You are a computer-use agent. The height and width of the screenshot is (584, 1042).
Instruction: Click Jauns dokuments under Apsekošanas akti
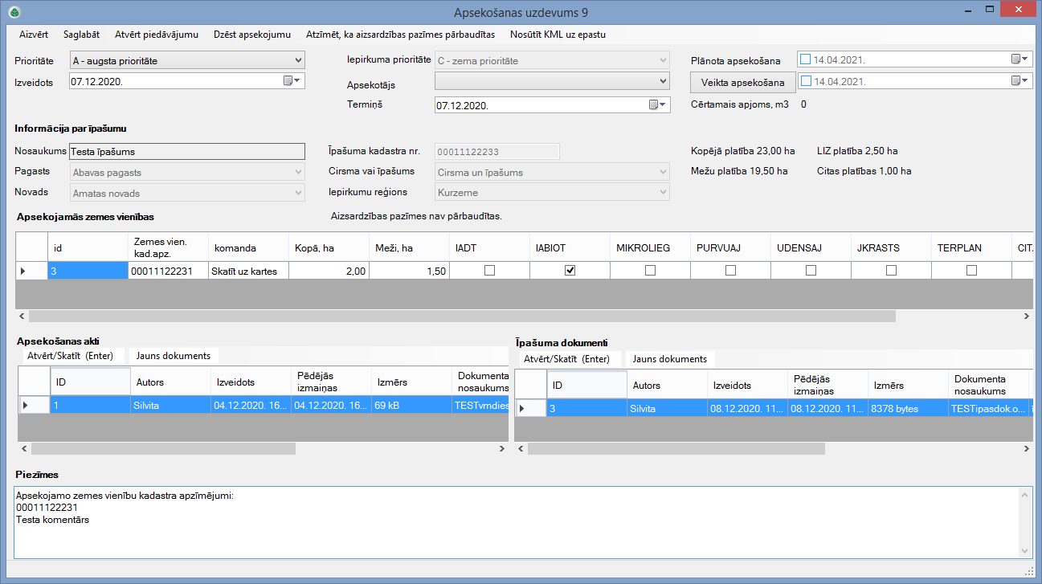(173, 356)
